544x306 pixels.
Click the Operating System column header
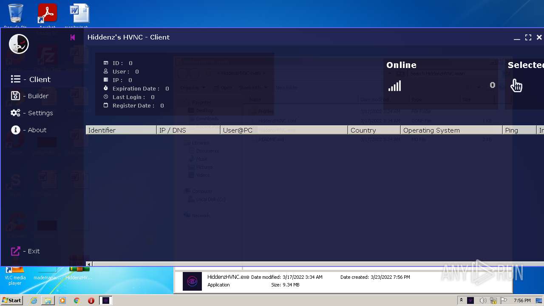click(451, 130)
